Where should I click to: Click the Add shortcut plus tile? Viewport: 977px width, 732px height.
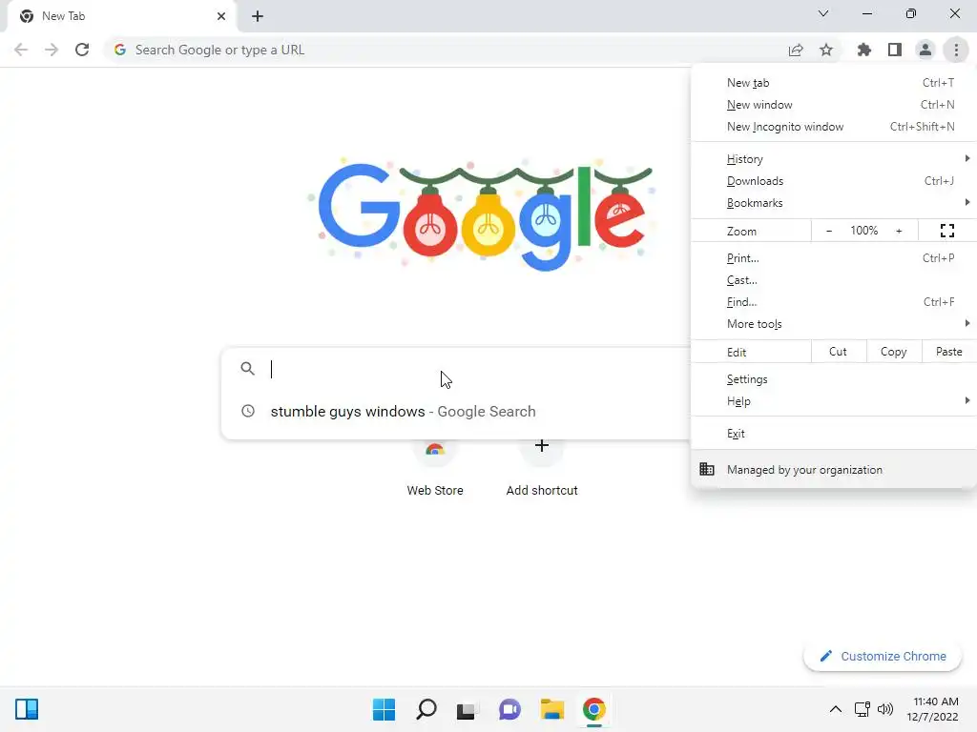pos(542,469)
